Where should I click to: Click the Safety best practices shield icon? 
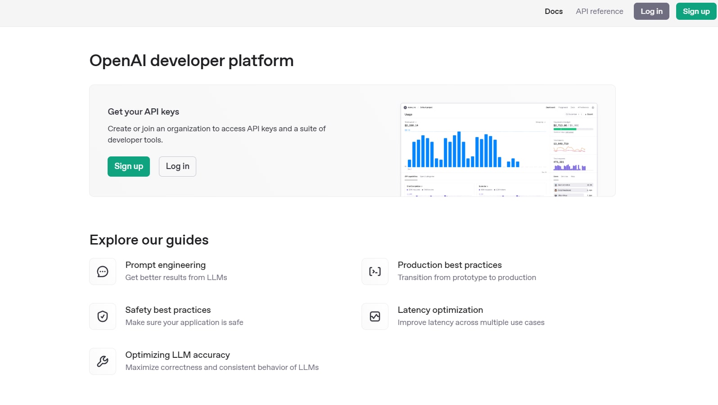point(103,316)
